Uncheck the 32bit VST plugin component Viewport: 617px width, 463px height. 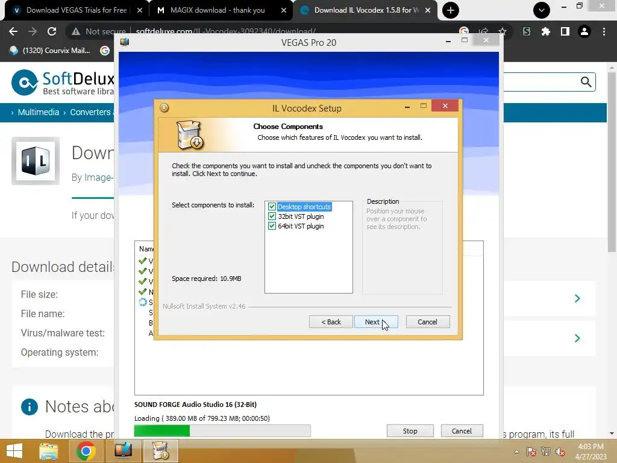tap(272, 216)
